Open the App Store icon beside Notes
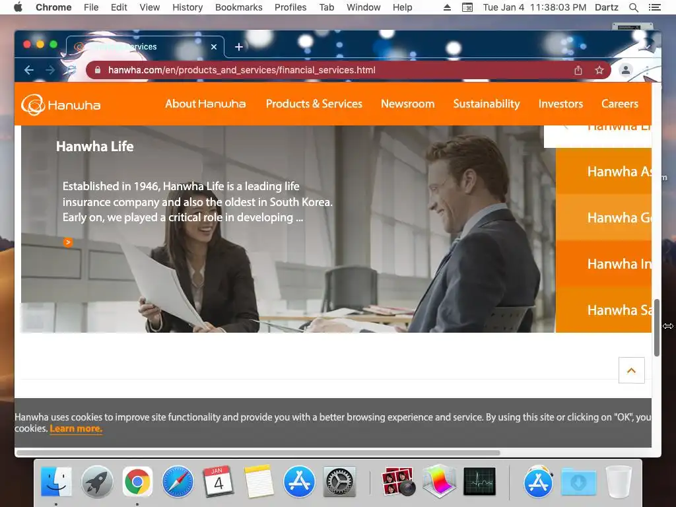 pyautogui.click(x=299, y=481)
